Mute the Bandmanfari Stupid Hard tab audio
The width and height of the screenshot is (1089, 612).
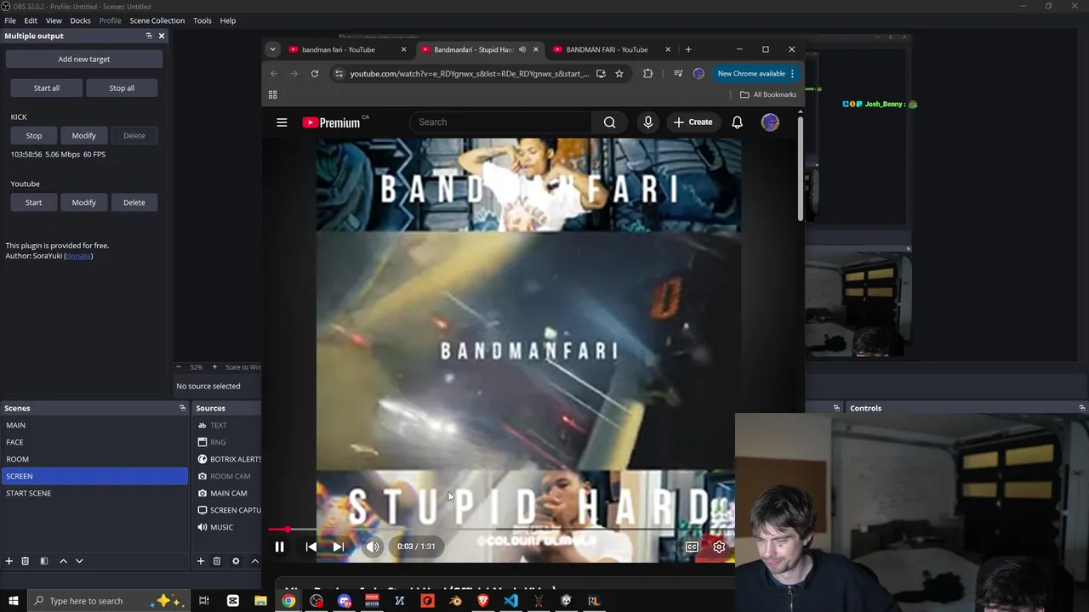(x=522, y=49)
